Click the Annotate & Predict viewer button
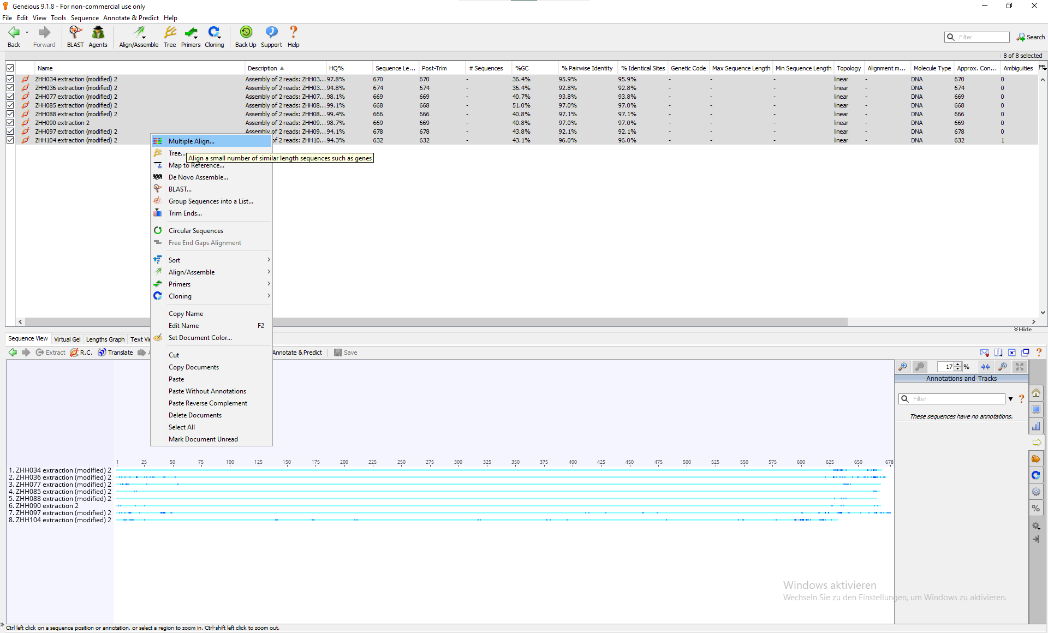This screenshot has width=1048, height=633. click(x=297, y=353)
